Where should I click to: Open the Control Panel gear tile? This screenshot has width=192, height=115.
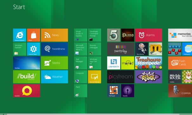[34, 49]
